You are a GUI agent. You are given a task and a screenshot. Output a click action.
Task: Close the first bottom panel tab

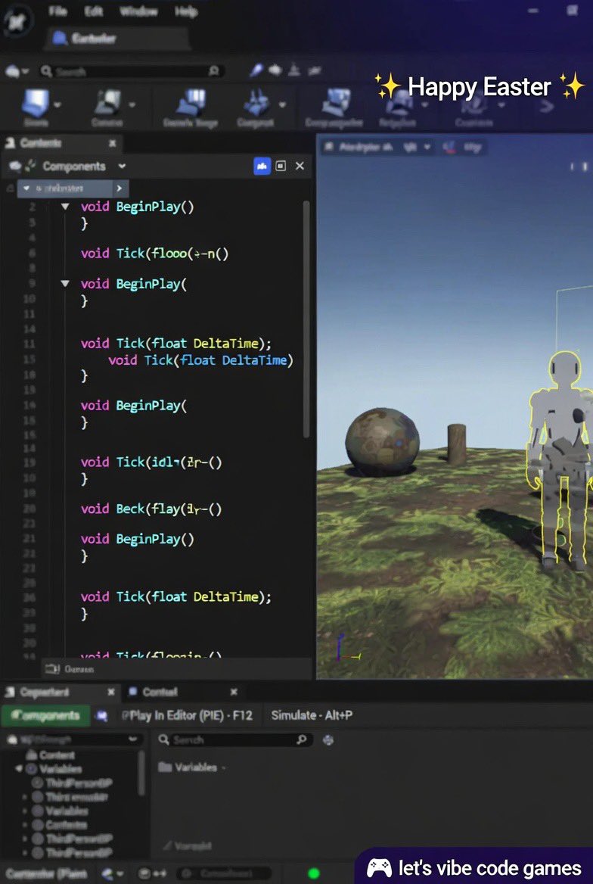coord(111,692)
